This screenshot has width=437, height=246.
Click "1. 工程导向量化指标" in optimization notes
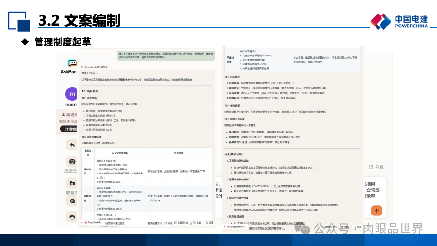pos(238,161)
